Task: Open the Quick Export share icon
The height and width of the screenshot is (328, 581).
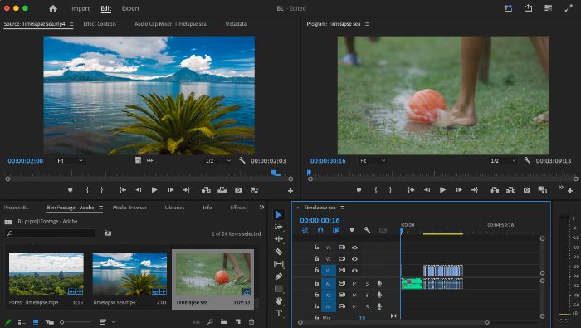Action: [528, 8]
